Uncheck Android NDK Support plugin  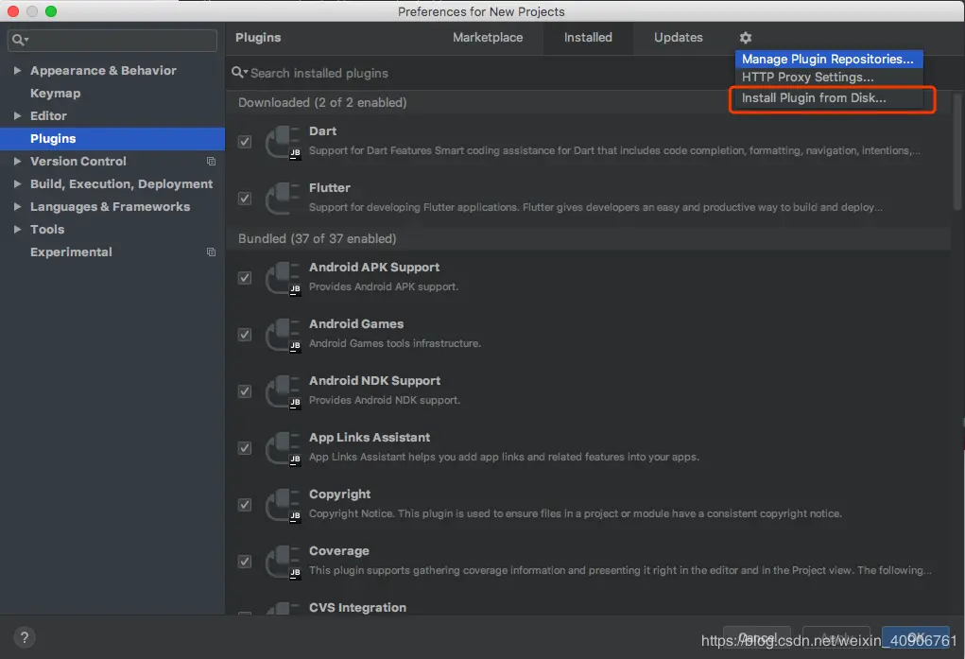coord(245,391)
